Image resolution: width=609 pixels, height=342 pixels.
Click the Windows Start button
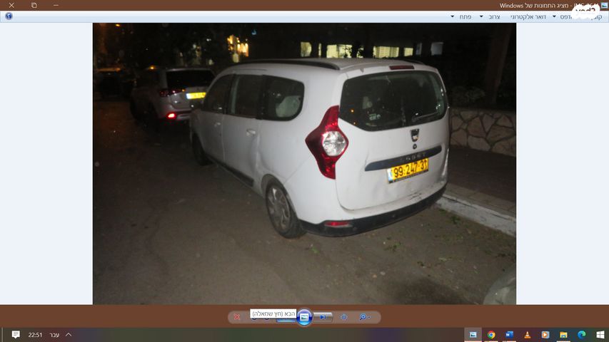pyautogui.click(x=600, y=335)
